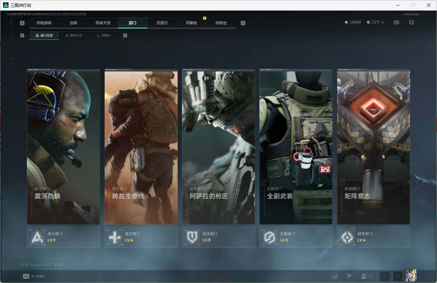Switch to the 仓库 tab
Viewport: 437px width, 283px height.
(x=73, y=23)
